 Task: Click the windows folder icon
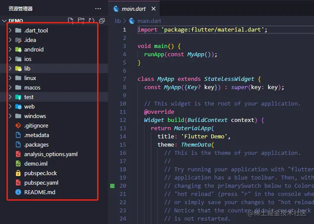coord(18,116)
